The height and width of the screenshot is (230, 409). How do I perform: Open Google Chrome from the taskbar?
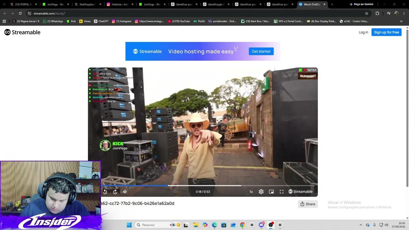point(243,225)
